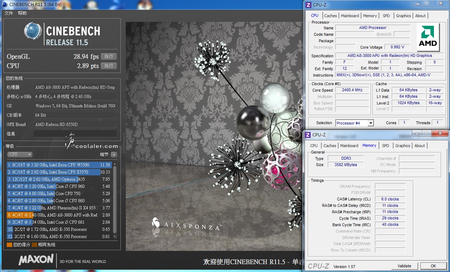
Task: Click the MAXON logo at bottom left
Action: [36, 260]
